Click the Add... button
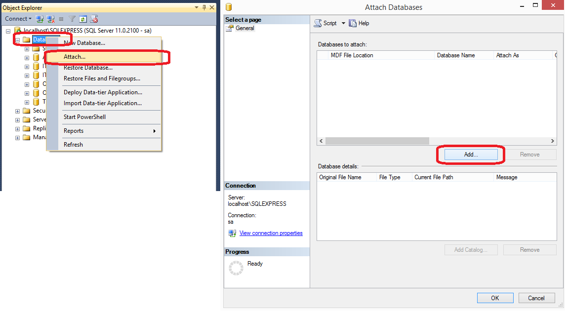567x313 pixels. tap(471, 155)
